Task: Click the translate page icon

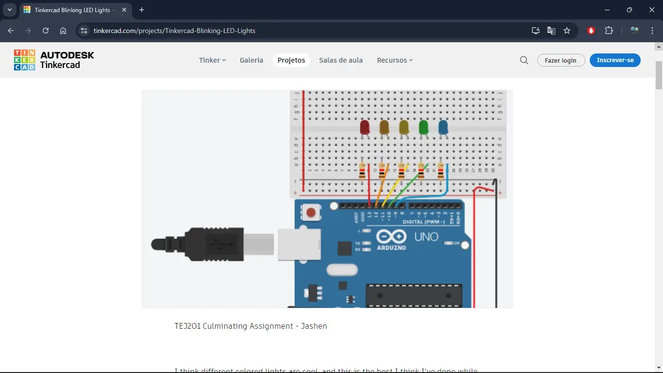Action: pos(551,31)
